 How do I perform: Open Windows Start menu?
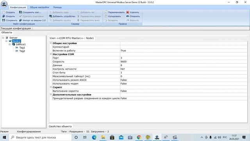pyautogui.click(x=4, y=137)
